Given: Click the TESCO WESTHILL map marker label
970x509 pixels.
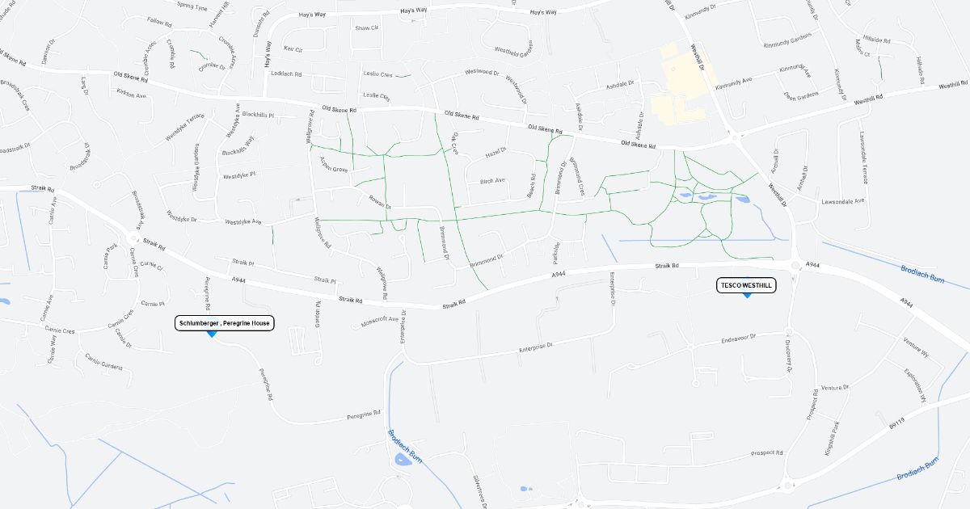Looking at the screenshot, I should [x=746, y=285].
